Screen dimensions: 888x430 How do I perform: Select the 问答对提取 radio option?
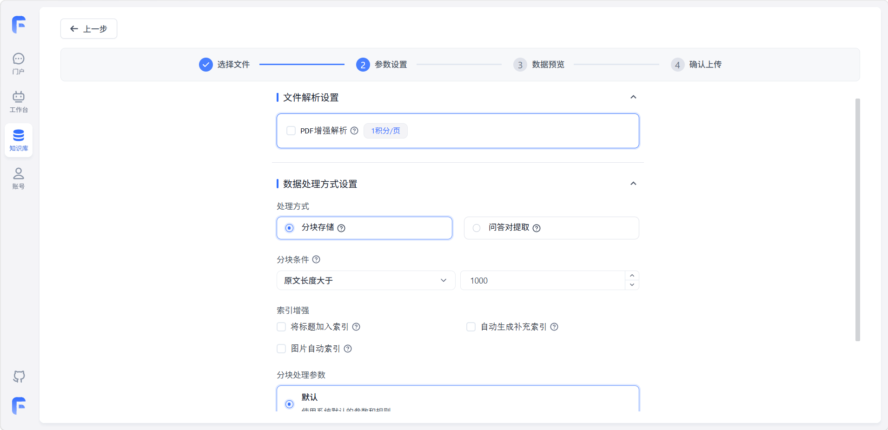[477, 228]
